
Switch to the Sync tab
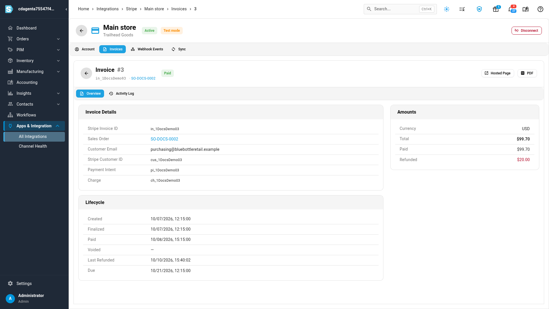179,49
